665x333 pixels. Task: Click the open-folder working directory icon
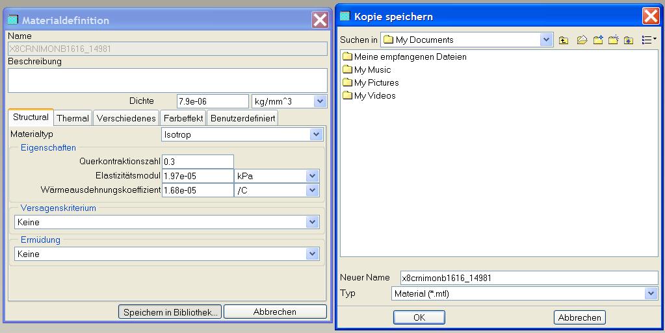(x=582, y=40)
